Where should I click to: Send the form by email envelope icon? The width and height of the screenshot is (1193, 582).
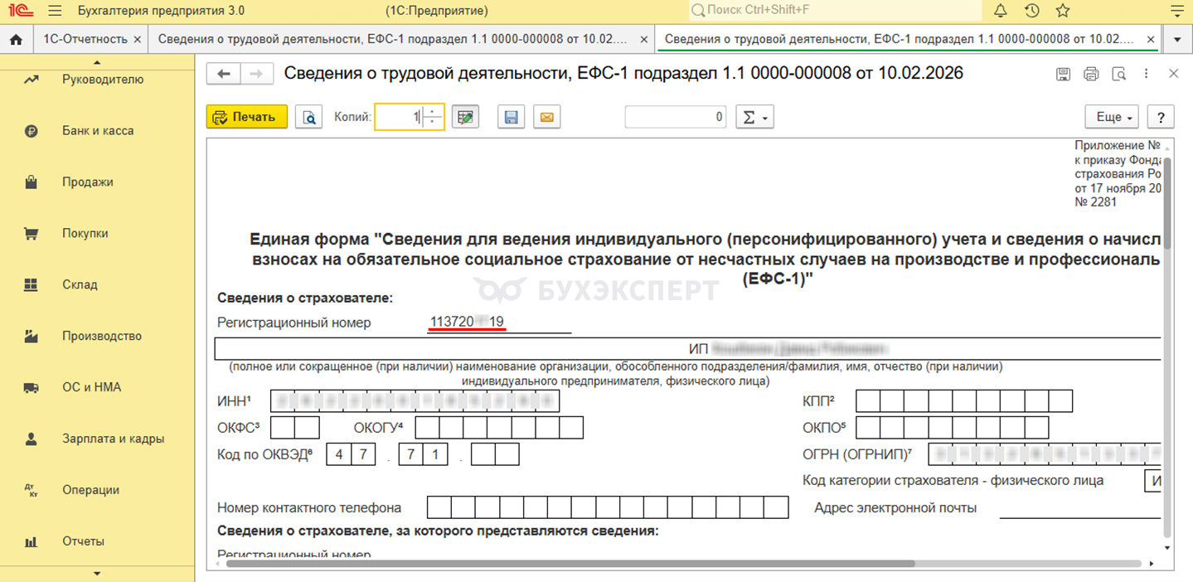point(546,118)
